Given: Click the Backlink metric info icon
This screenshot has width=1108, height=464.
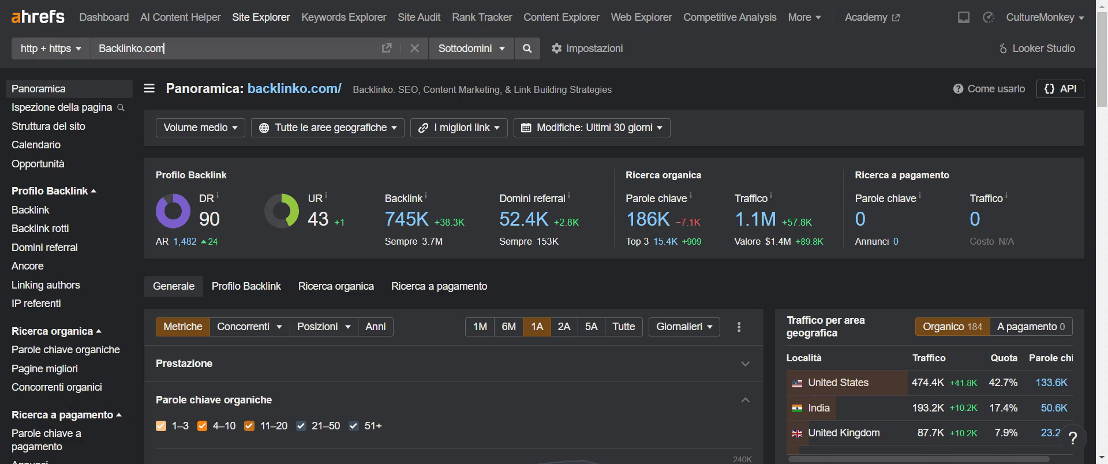Looking at the screenshot, I should pyautogui.click(x=426, y=196).
